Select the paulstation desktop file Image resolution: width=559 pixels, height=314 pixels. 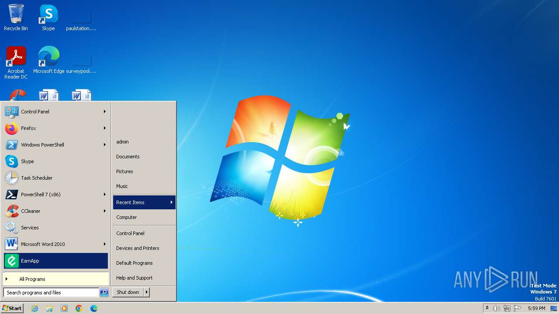(81, 20)
